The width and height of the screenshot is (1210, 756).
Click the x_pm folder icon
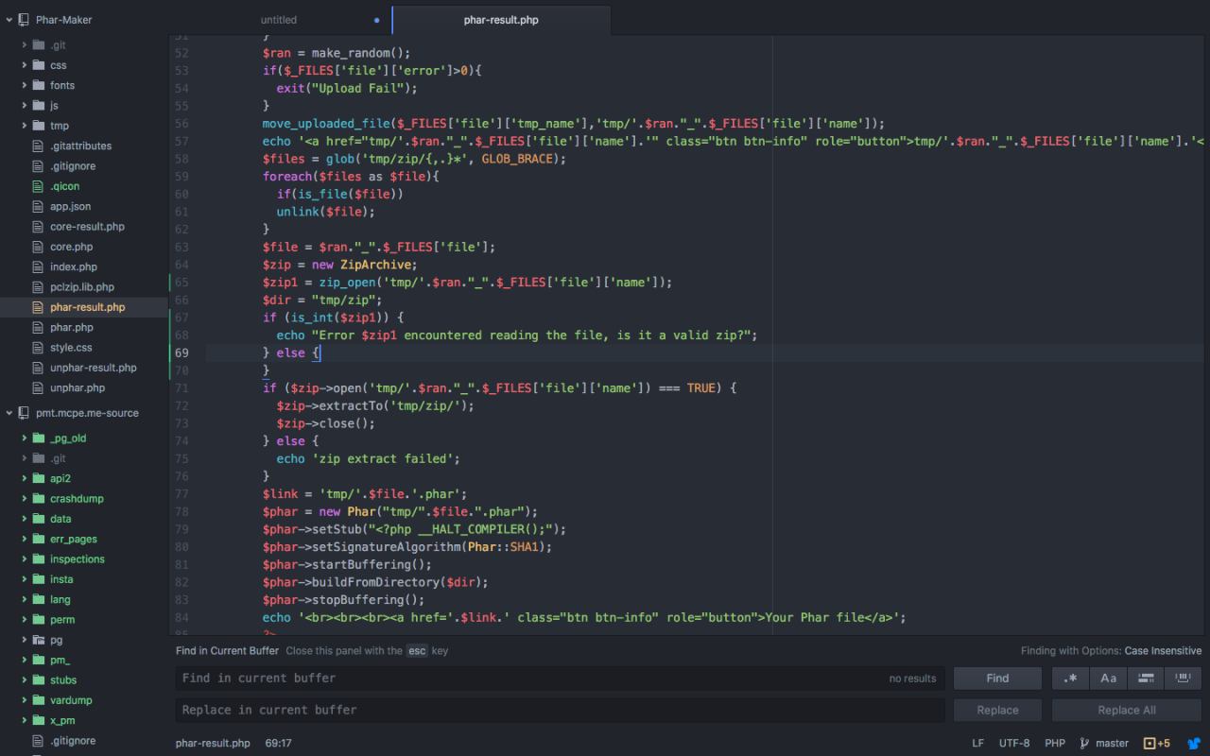tap(39, 720)
